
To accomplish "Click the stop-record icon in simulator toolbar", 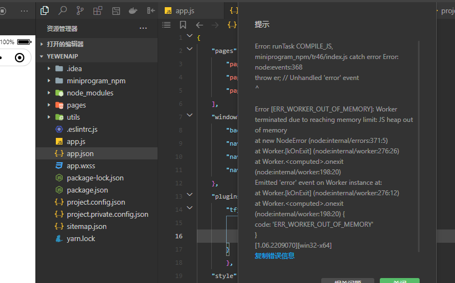I will (x=3, y=11).
